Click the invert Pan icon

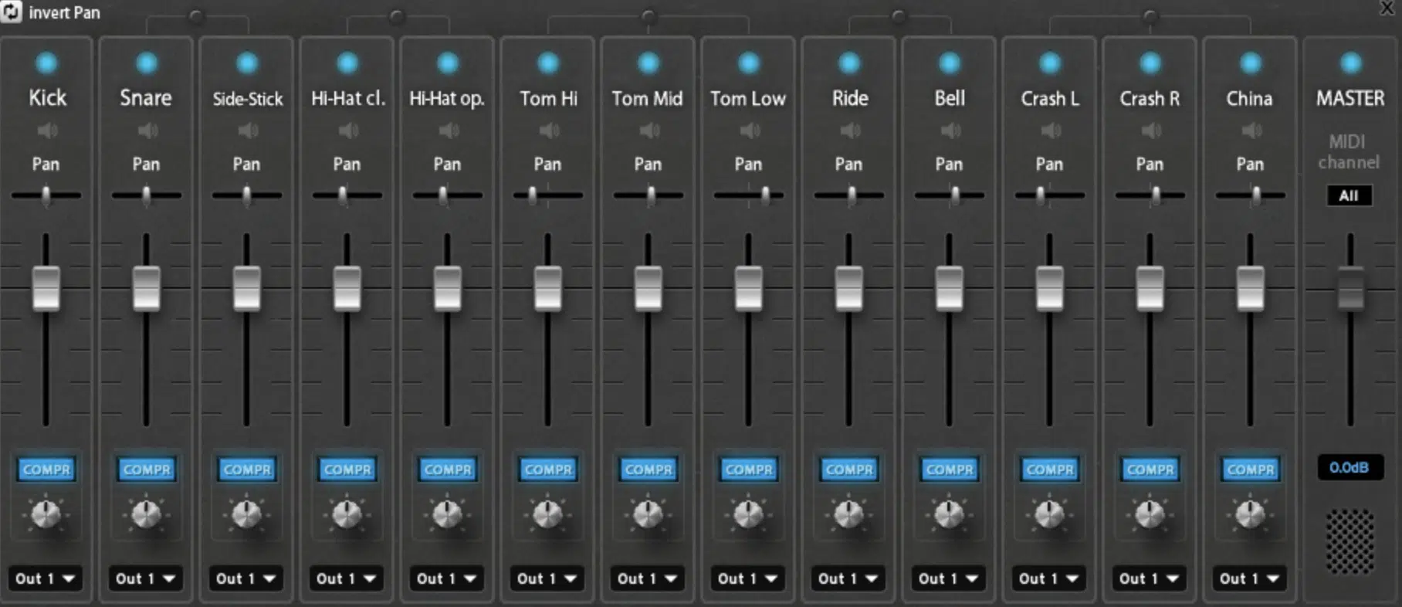[12, 12]
